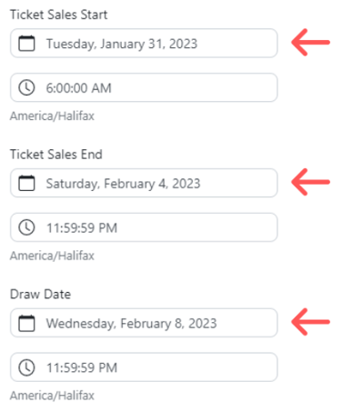This screenshot has width=353, height=412.
Task: Click the Ticket Sales Start label
Action: point(59,15)
